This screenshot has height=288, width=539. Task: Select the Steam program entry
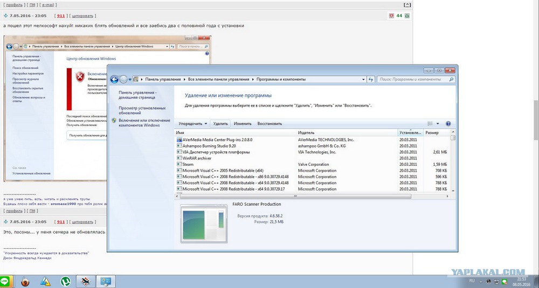(188, 164)
